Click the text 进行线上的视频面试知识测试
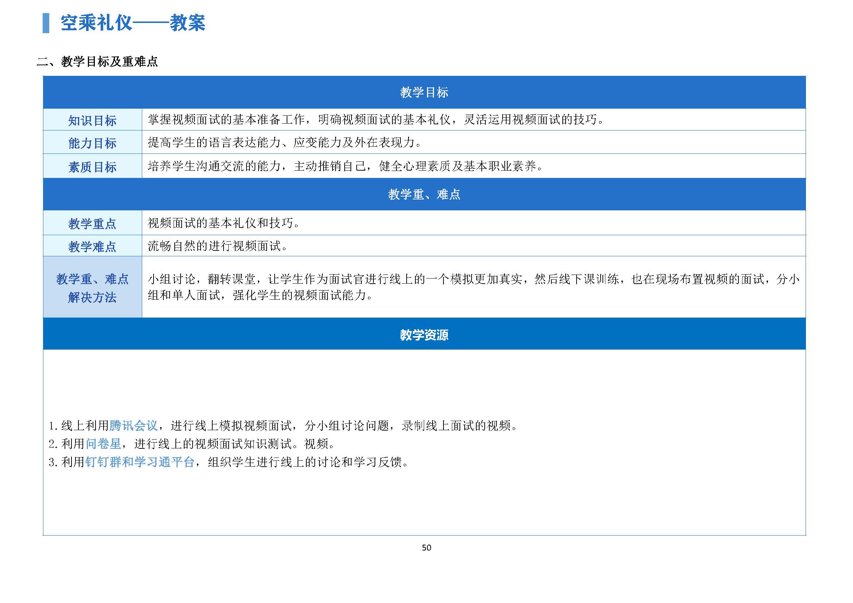The height and width of the screenshot is (603, 853). 213,444
